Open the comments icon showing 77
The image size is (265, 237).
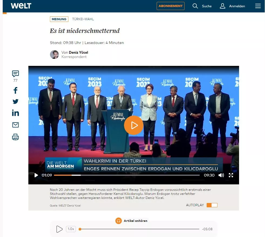[x=15, y=74]
